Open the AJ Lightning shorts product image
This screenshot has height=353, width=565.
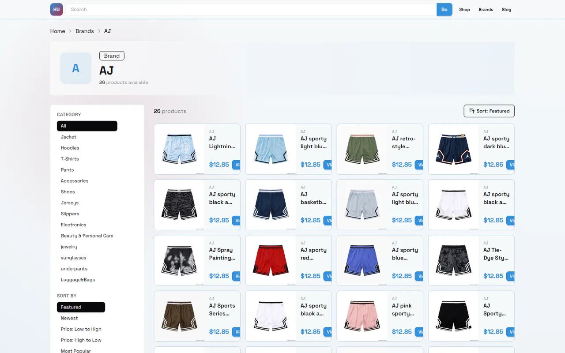coord(179,149)
